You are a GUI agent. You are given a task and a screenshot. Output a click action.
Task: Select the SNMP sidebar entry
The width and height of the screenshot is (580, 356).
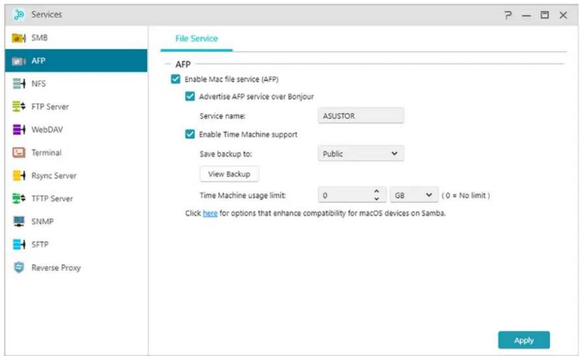(x=76, y=221)
